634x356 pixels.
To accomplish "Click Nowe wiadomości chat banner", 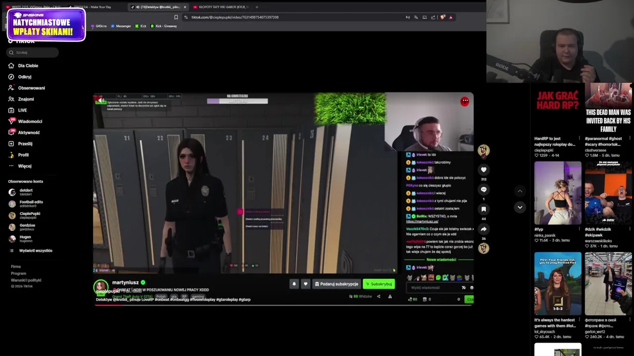I will point(441,260).
